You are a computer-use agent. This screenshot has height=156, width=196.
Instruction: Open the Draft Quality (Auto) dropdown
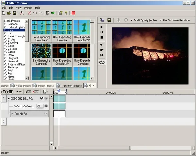tap(144, 20)
